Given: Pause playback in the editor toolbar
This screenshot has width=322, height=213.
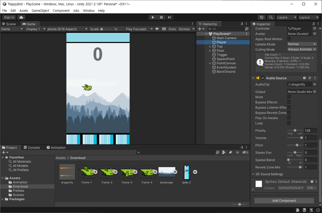Looking at the screenshot, I should coord(161,17).
